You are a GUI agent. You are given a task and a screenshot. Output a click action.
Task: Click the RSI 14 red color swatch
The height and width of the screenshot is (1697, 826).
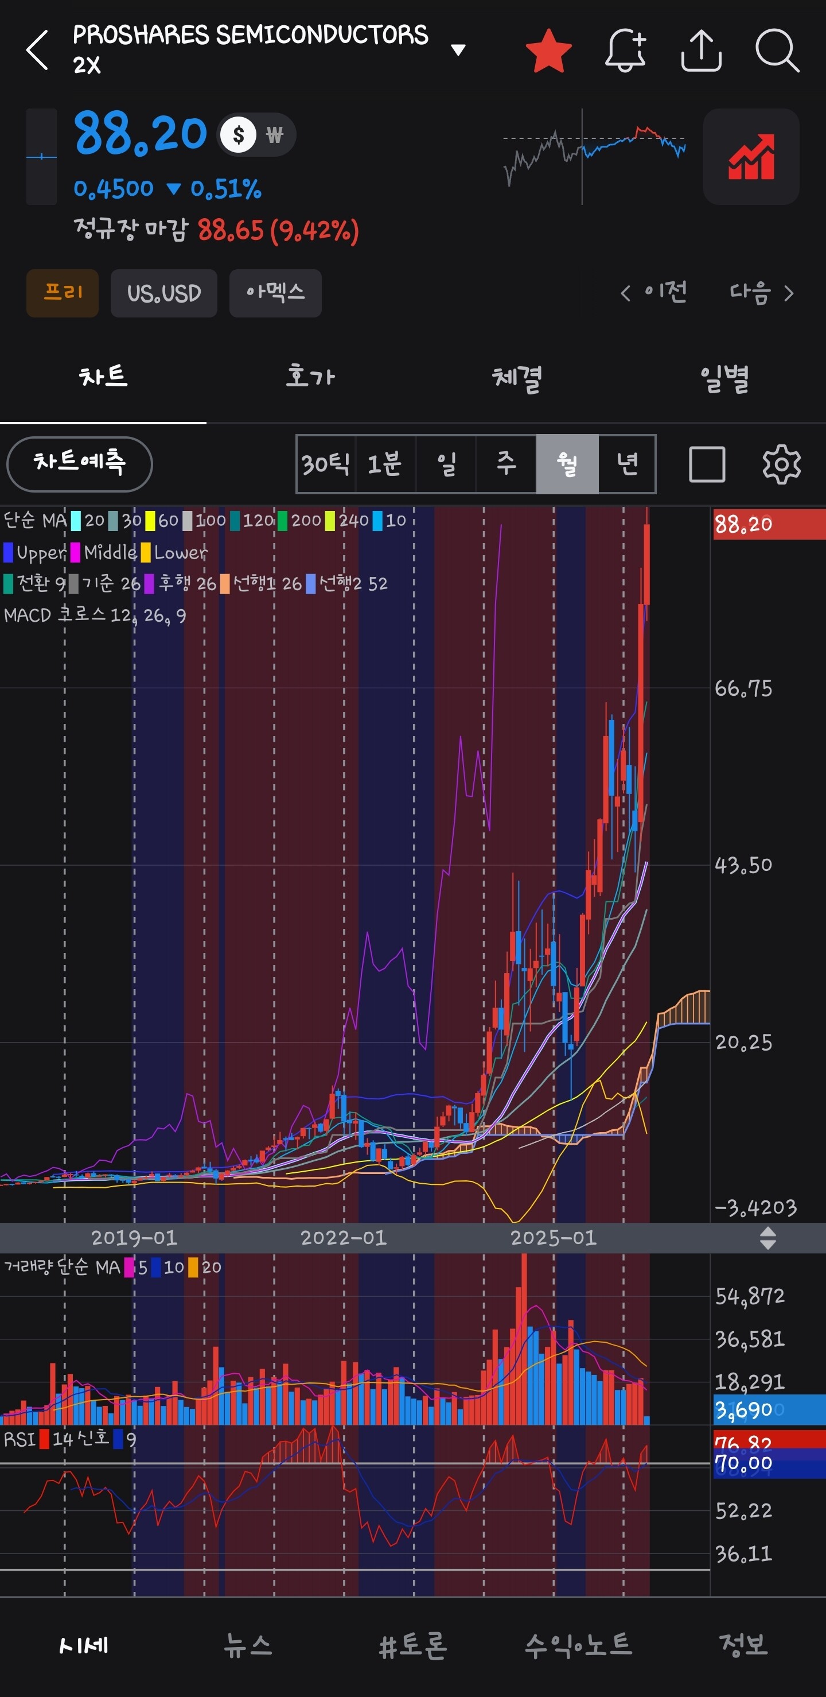(x=44, y=1439)
